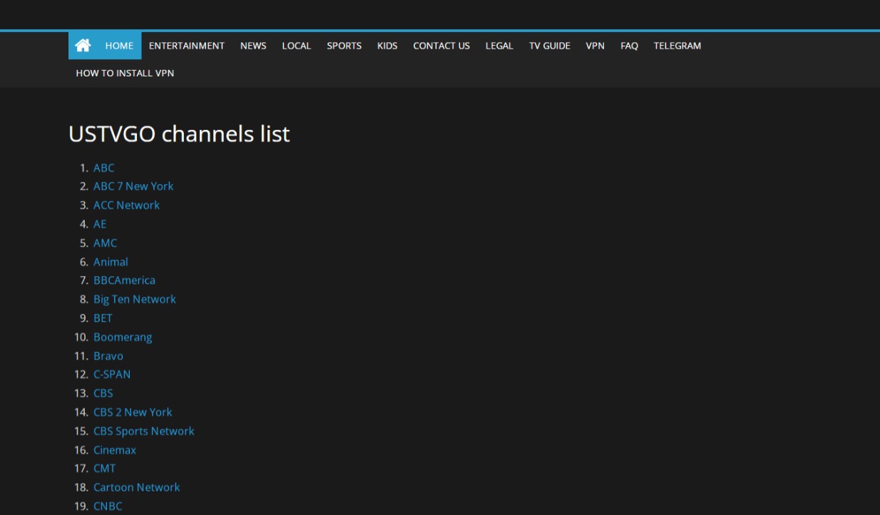Click the home icon in navigation bar

(83, 46)
